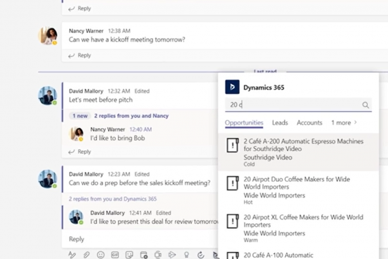
Task: Open the sticker picker
Action: click(x=129, y=254)
